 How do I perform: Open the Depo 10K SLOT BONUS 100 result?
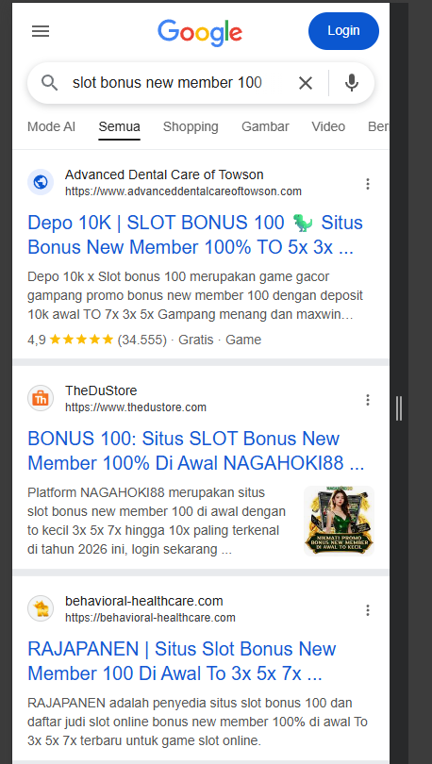coord(195,235)
